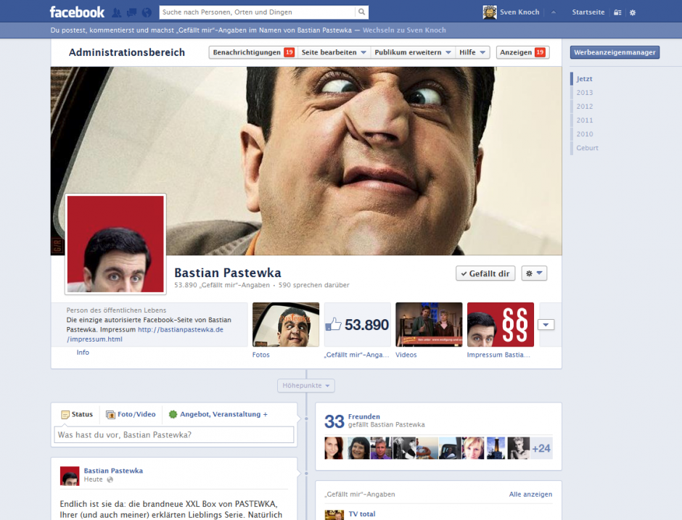
Task: Jump to 2010 on timeline
Action: (585, 134)
